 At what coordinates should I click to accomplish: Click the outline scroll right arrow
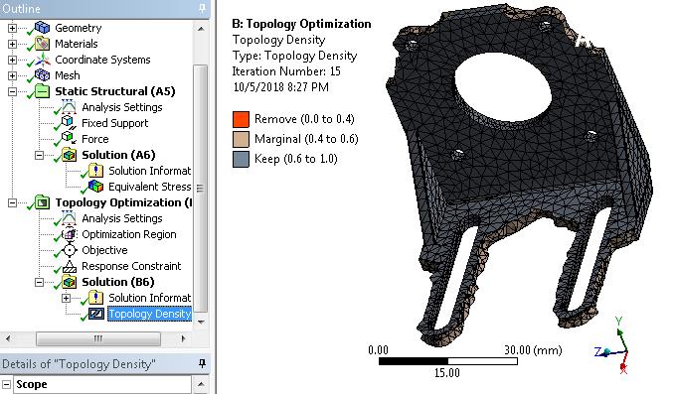[x=183, y=338]
